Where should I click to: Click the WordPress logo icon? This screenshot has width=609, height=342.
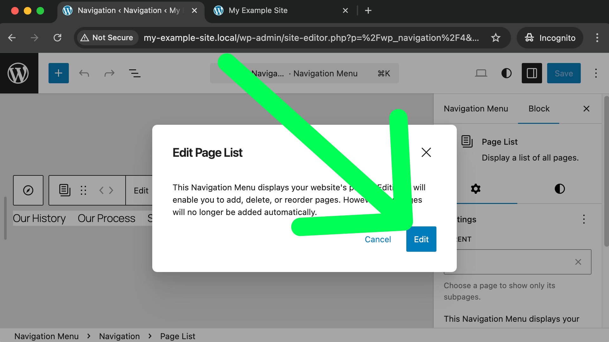click(x=18, y=73)
